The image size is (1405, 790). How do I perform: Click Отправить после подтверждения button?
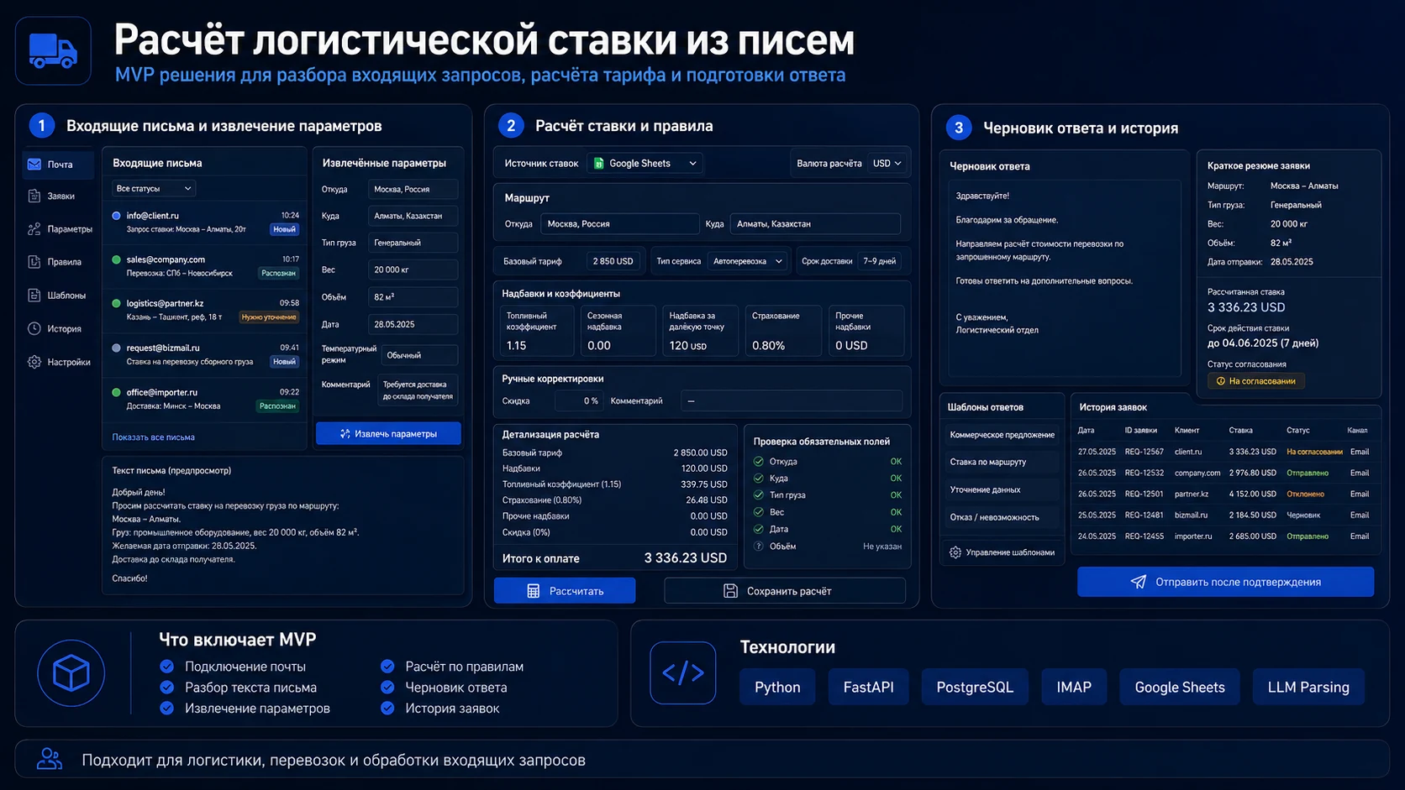pyautogui.click(x=1226, y=582)
